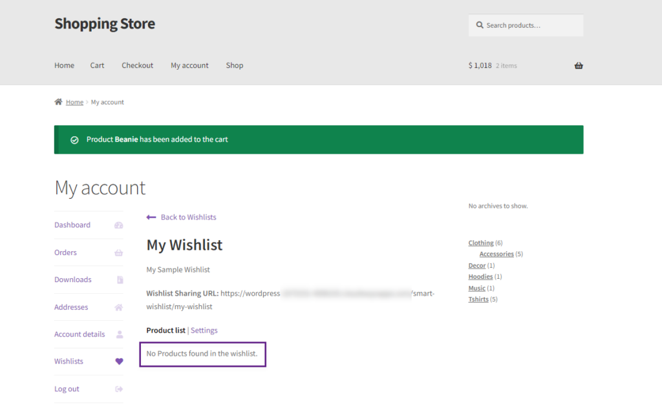Select the Product list tab
The height and width of the screenshot is (408, 662).
click(165, 331)
